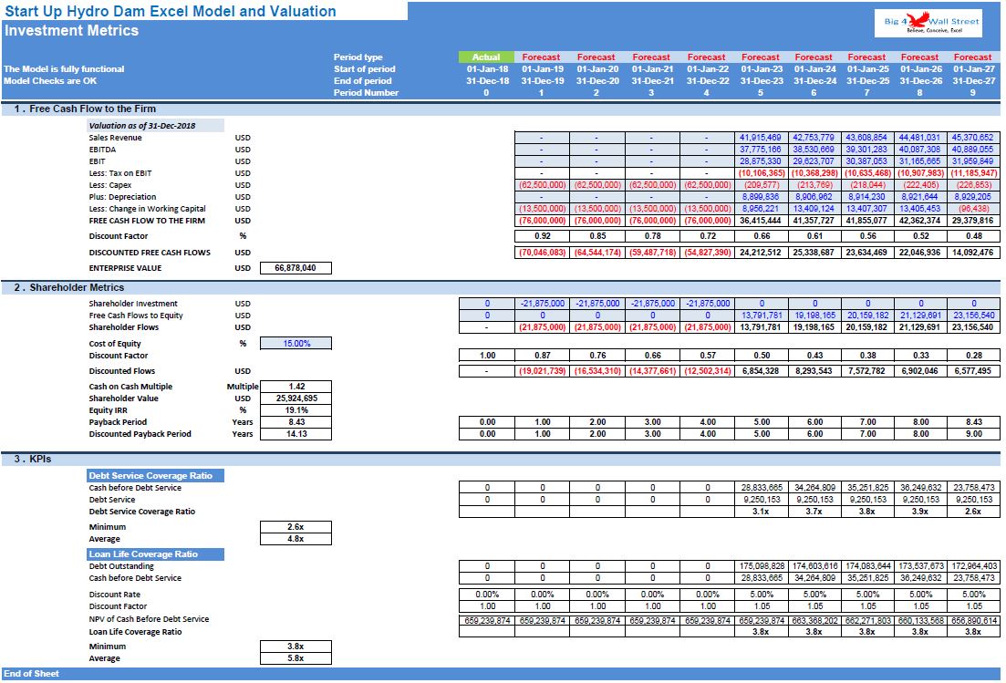Select Free Cash Flow to Firm cell 36,415,444

click(761, 221)
